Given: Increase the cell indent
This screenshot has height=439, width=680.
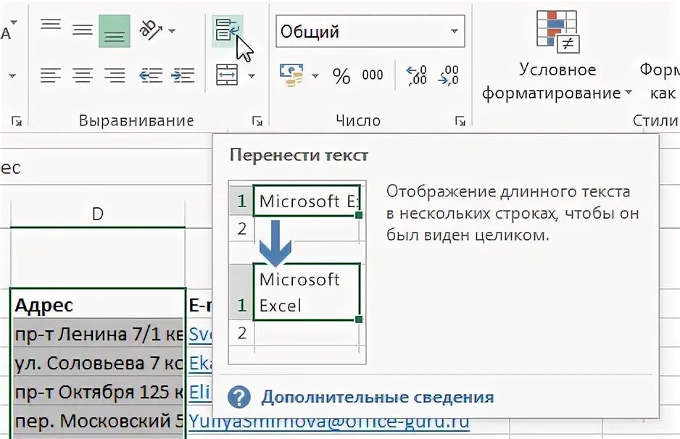Looking at the screenshot, I should pos(183,75).
